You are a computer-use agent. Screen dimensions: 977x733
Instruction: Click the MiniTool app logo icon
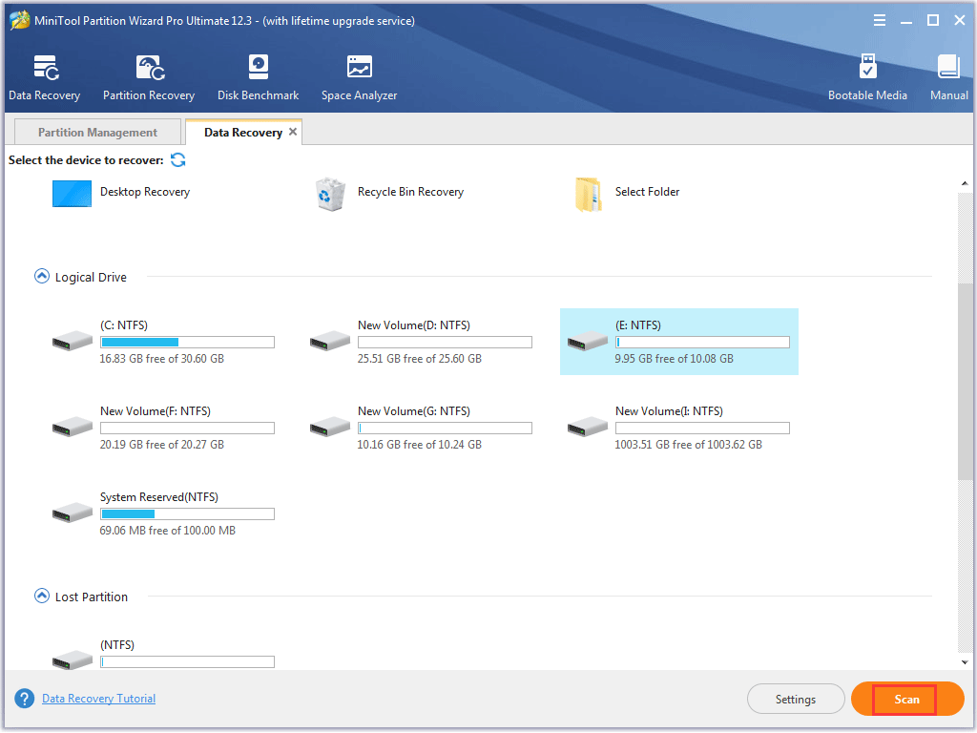19,20
